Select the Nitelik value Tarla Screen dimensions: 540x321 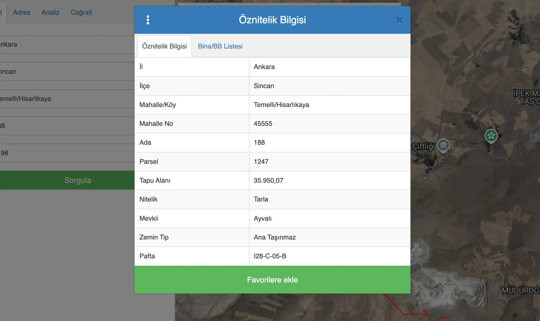261,199
